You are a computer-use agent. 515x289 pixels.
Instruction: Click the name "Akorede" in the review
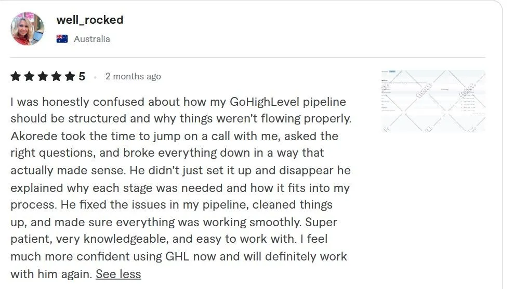[x=33, y=136]
